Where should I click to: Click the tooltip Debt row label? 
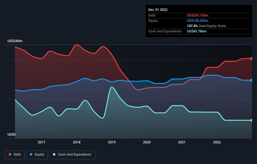click(x=152, y=15)
